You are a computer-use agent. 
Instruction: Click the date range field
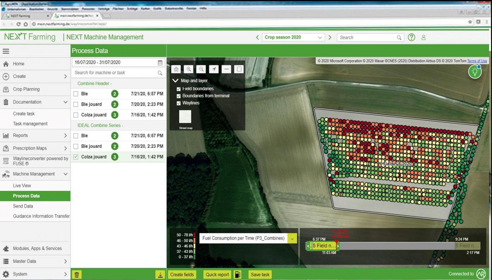click(x=118, y=63)
